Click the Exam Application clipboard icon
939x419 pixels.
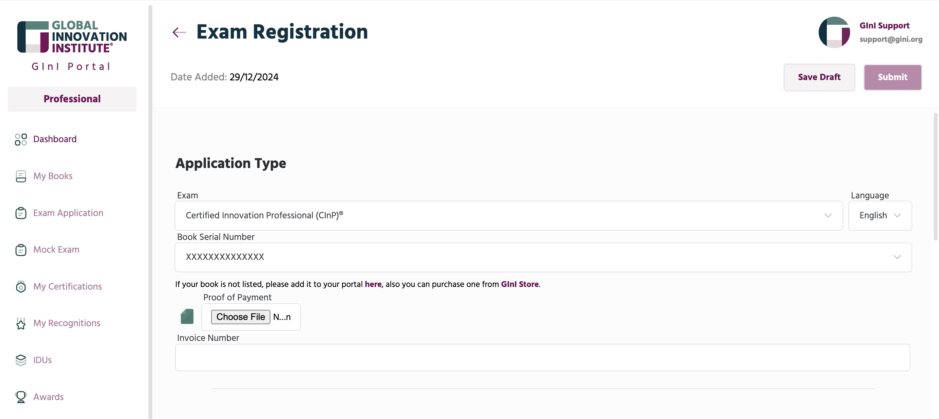(21, 213)
